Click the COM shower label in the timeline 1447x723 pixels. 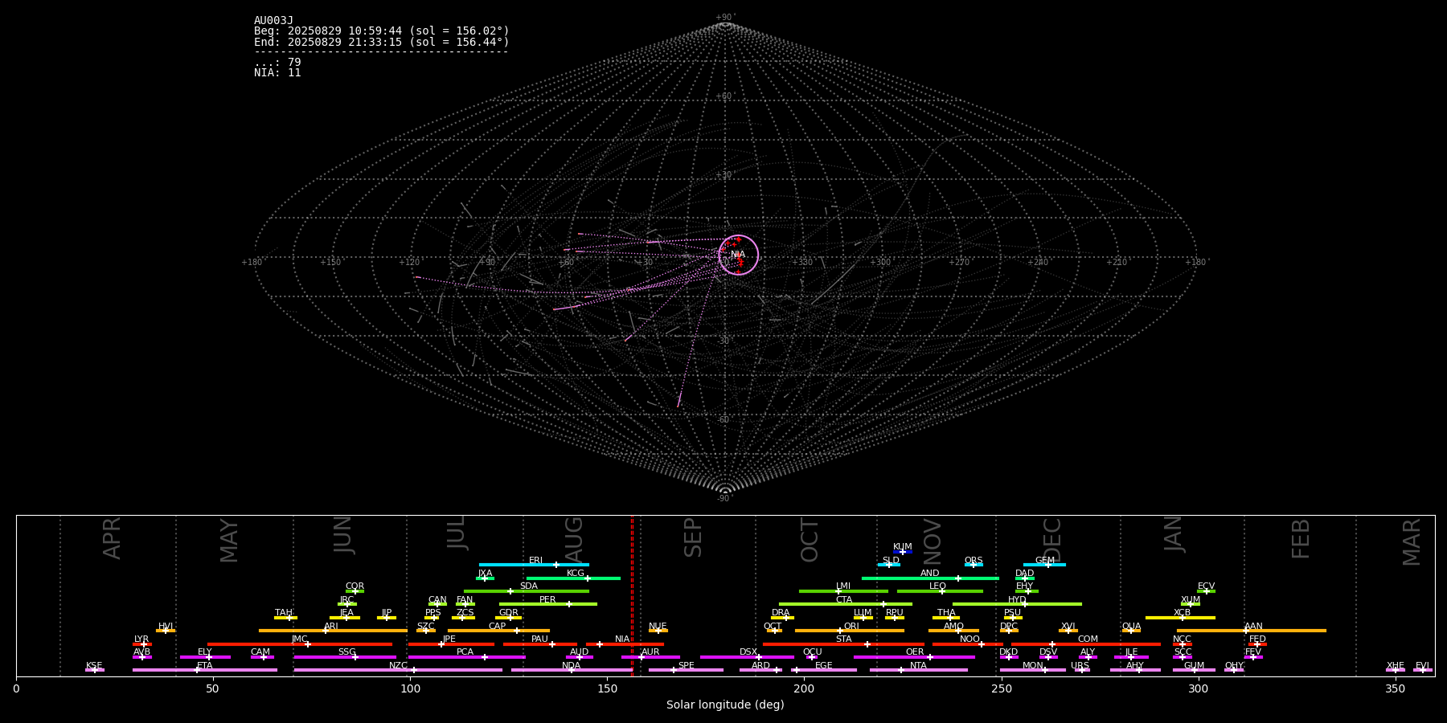1088,639
